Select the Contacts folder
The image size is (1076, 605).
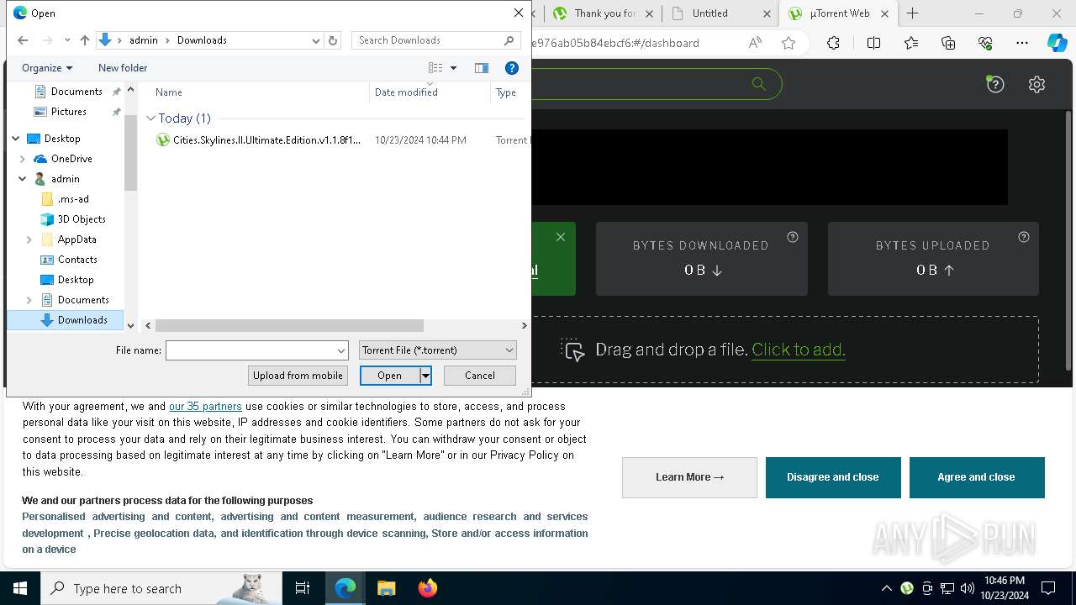77,260
